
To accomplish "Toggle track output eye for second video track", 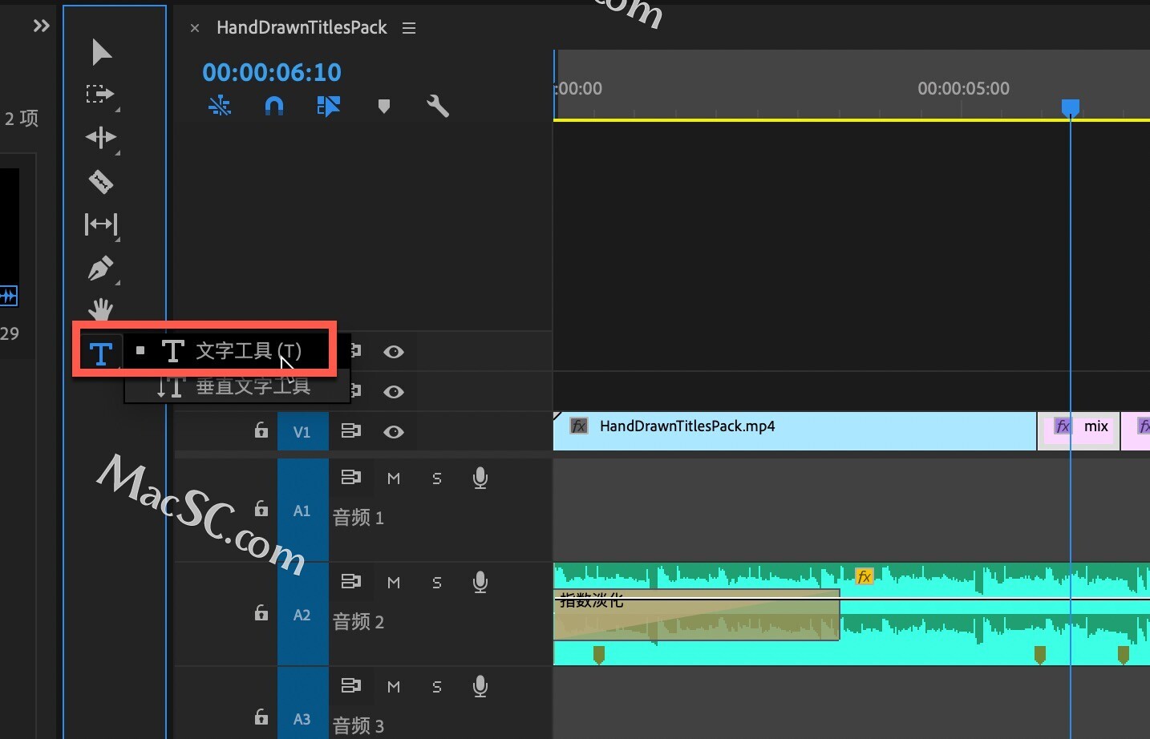I will click(x=394, y=392).
